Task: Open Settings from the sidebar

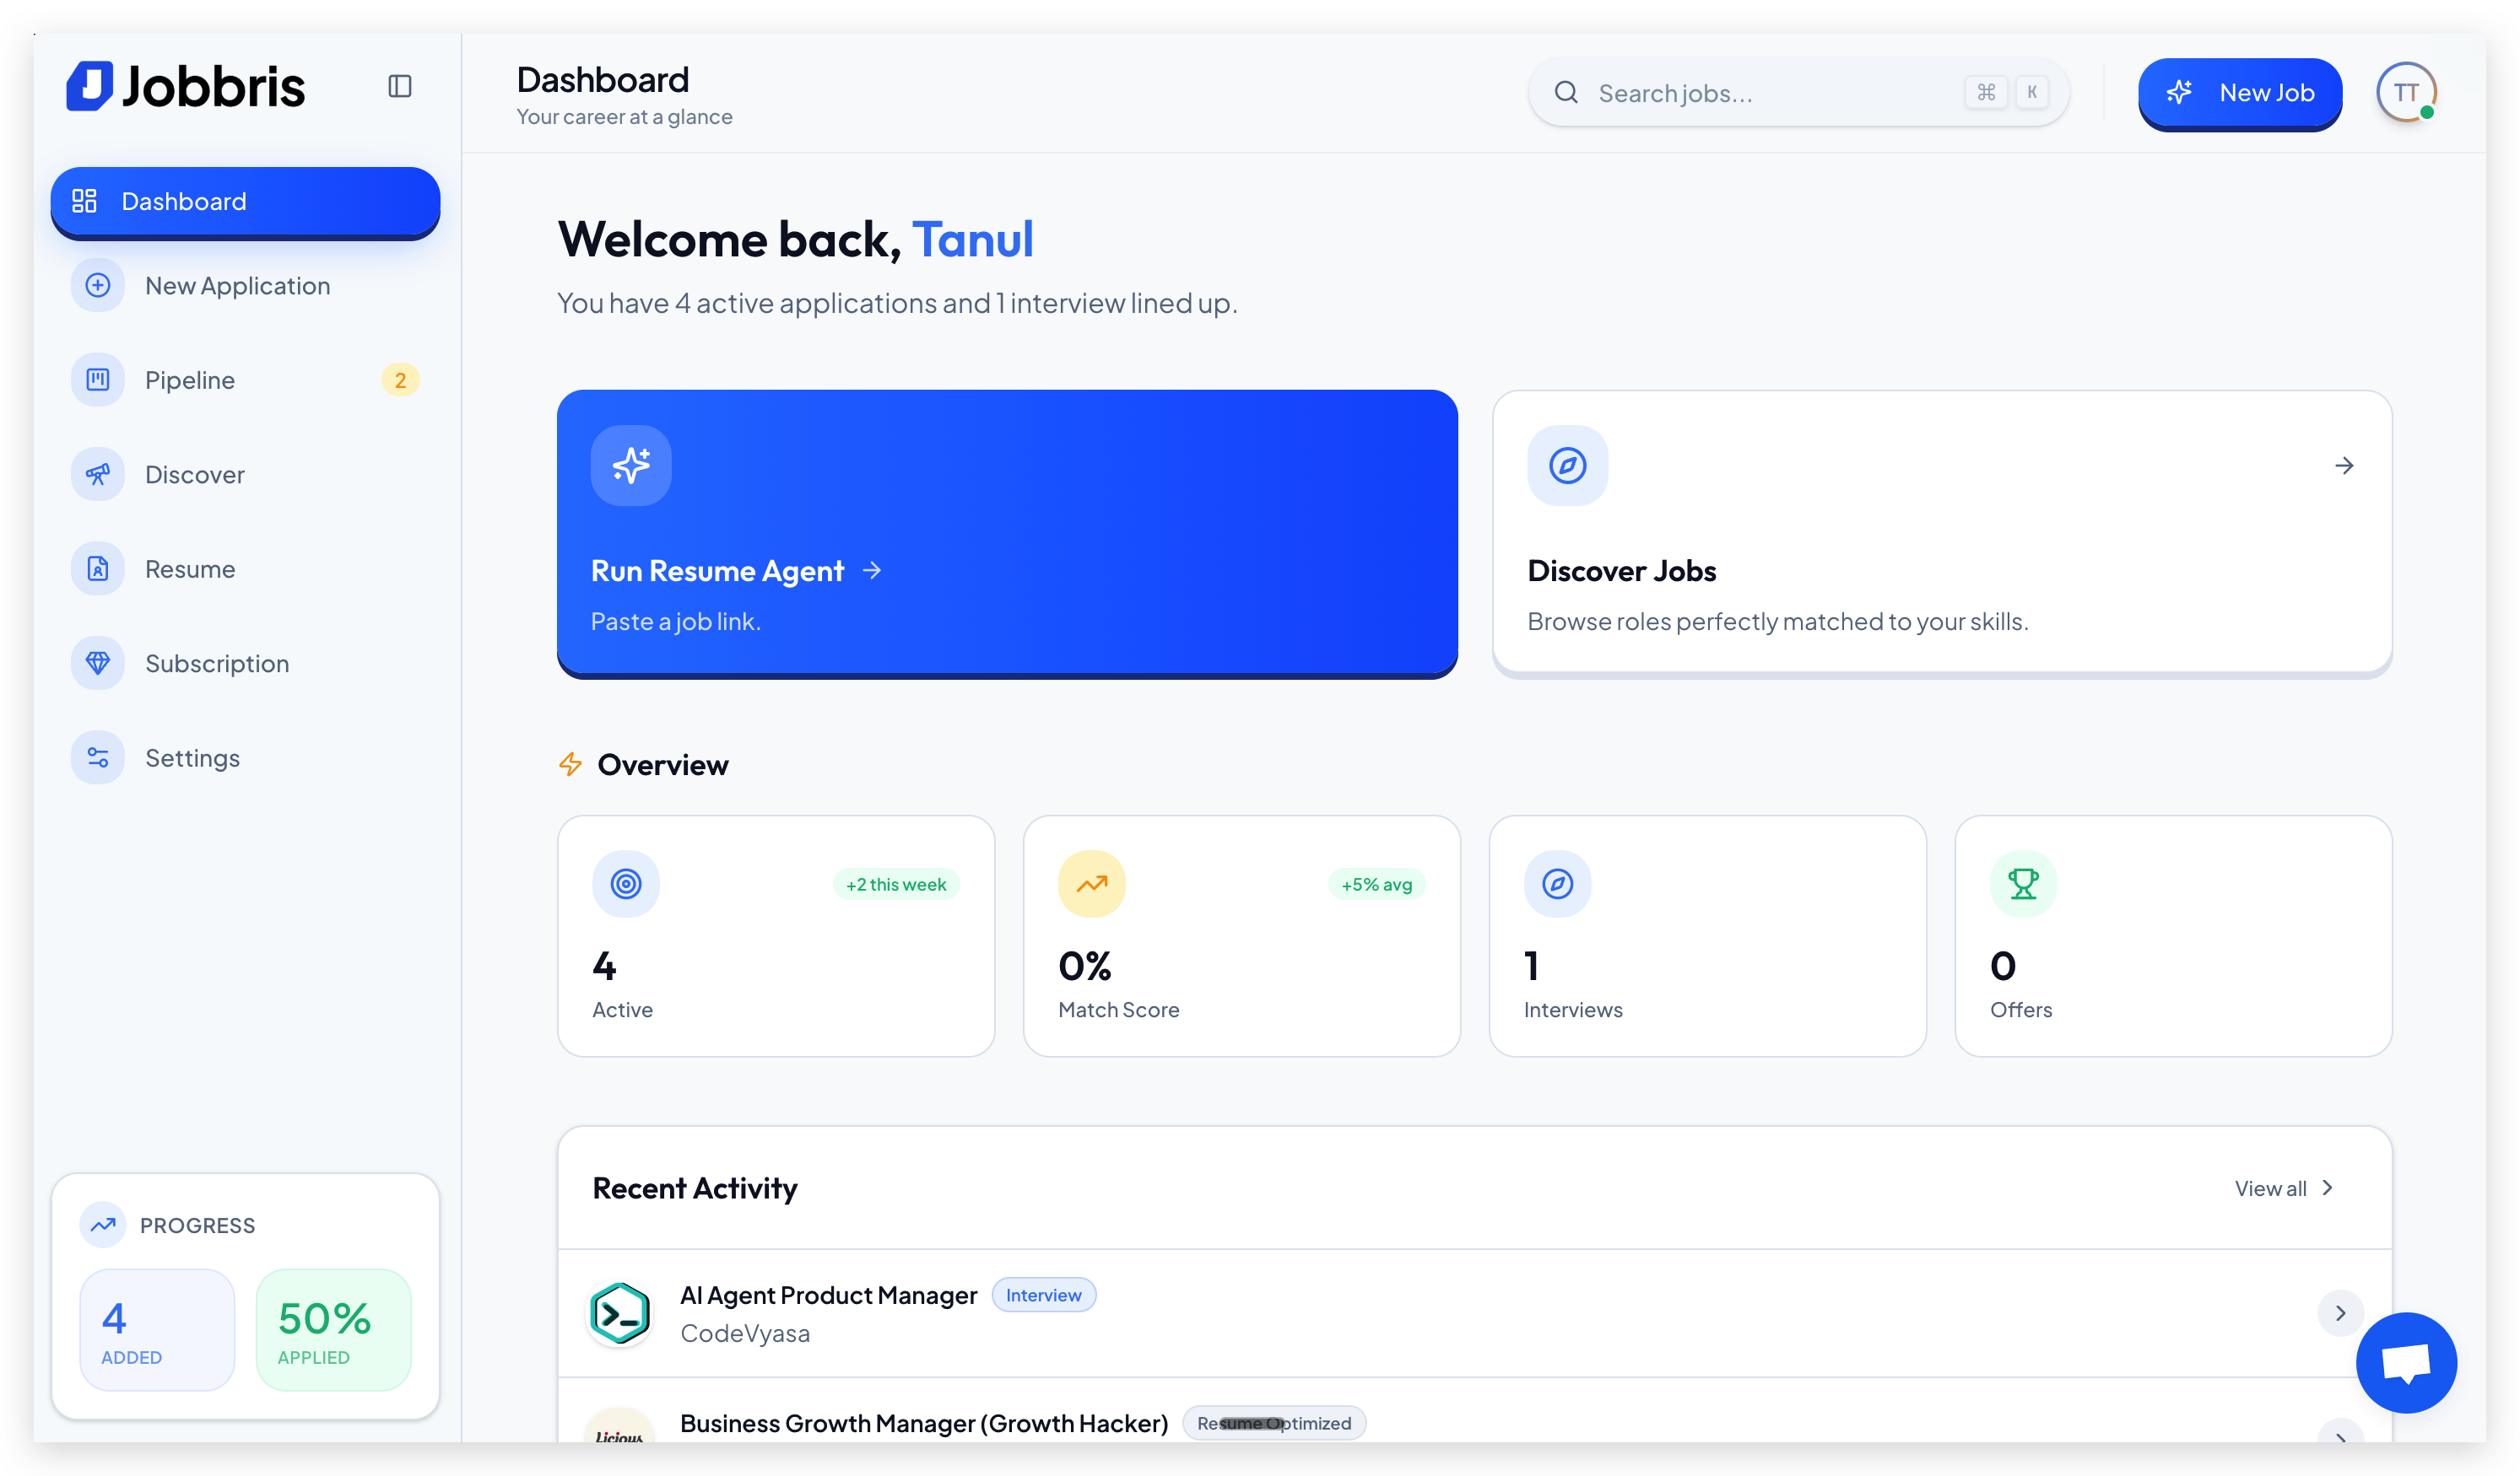Action: [x=192, y=758]
